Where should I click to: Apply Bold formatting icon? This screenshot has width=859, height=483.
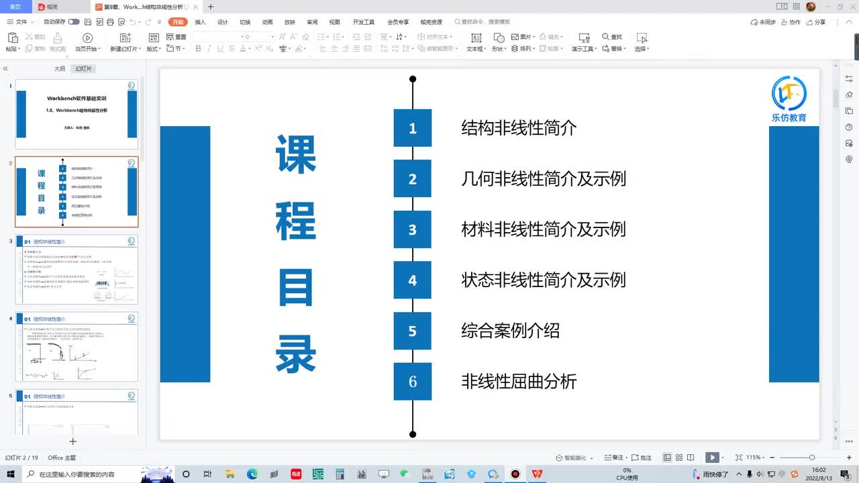[x=199, y=49]
